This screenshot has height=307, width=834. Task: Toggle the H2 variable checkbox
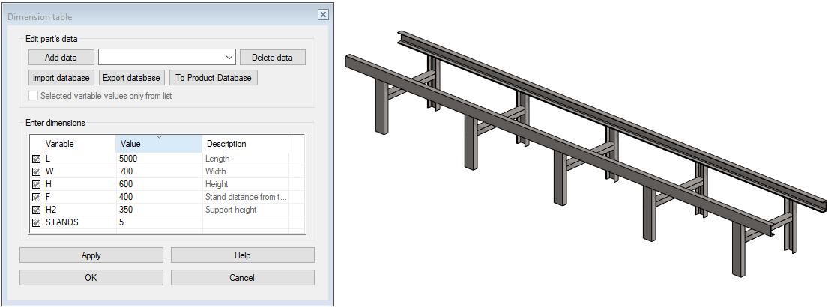pyautogui.click(x=36, y=210)
